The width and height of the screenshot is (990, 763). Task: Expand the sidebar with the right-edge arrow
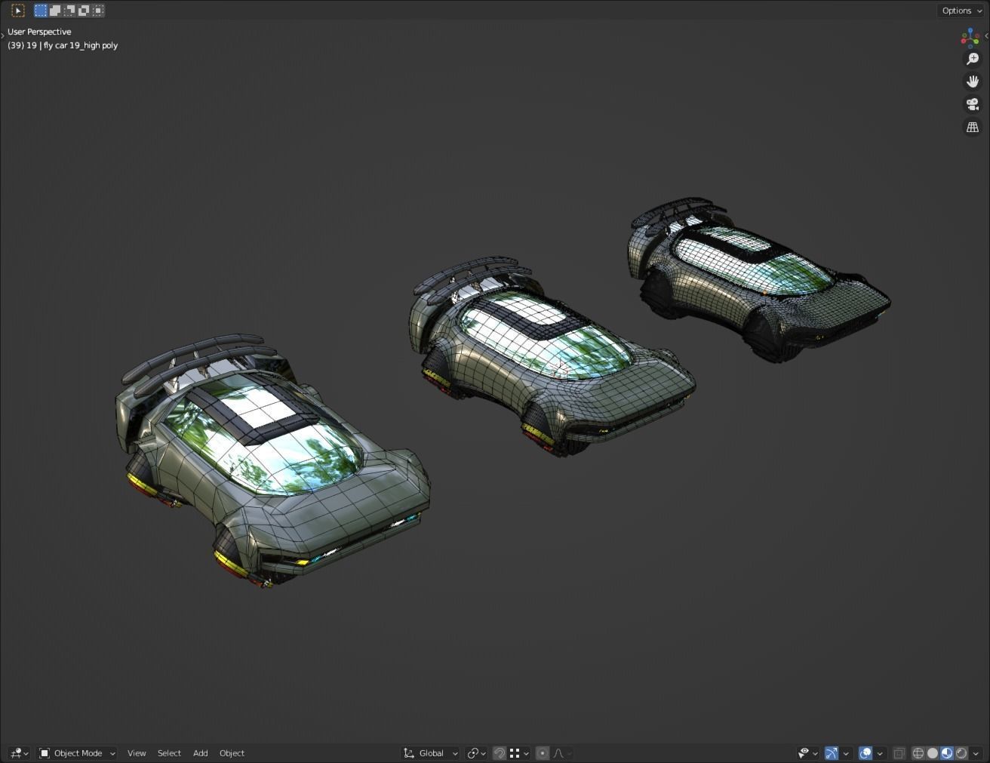click(986, 35)
